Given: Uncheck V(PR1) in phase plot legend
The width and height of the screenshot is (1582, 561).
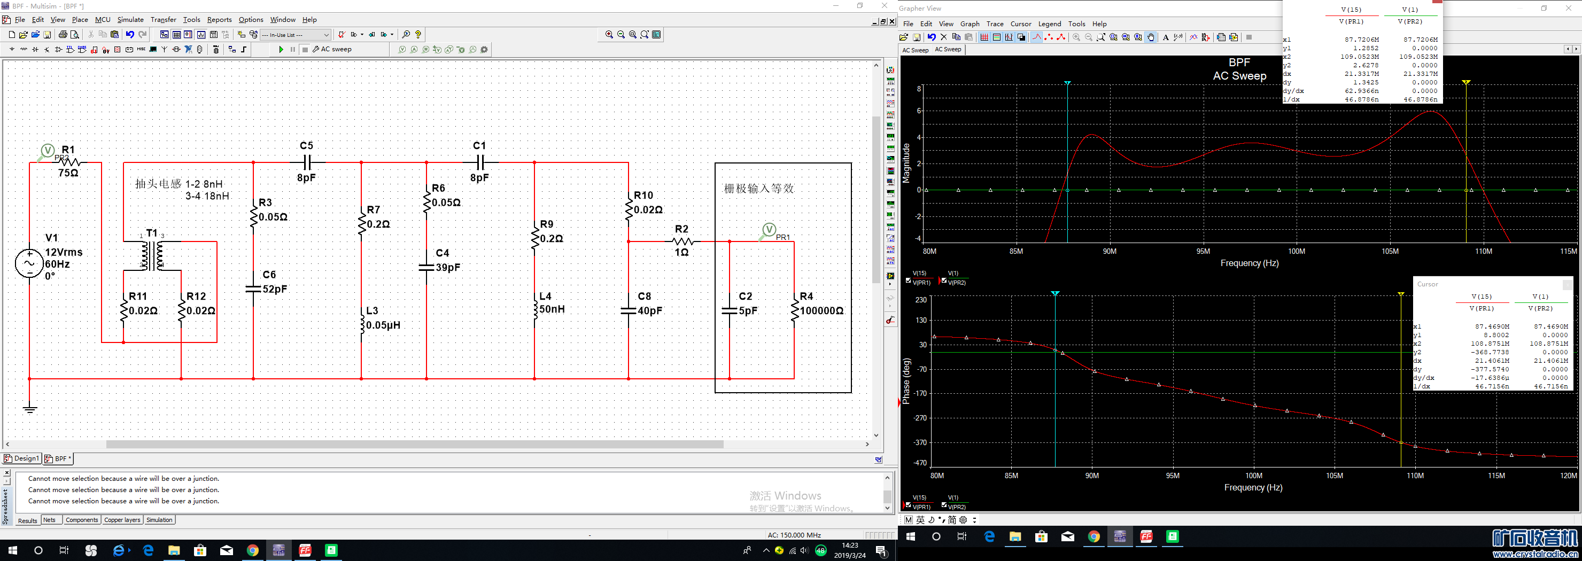Looking at the screenshot, I should point(909,504).
